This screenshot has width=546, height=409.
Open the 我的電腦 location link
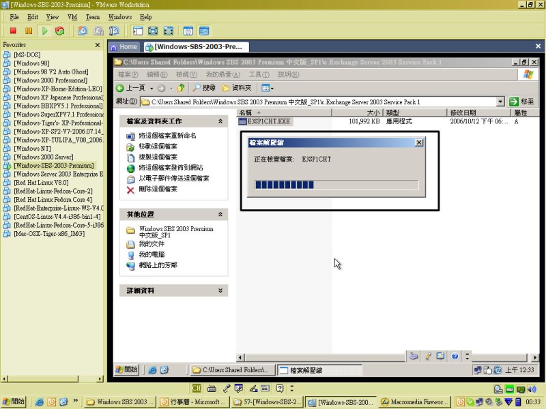pos(152,254)
